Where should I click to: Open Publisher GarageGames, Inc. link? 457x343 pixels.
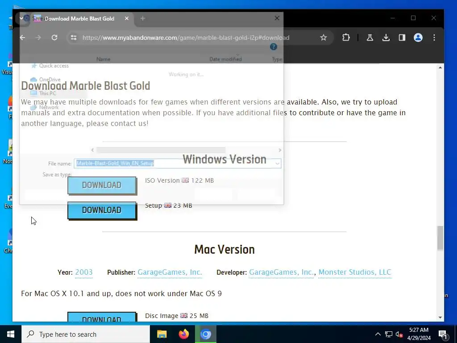pos(170,272)
